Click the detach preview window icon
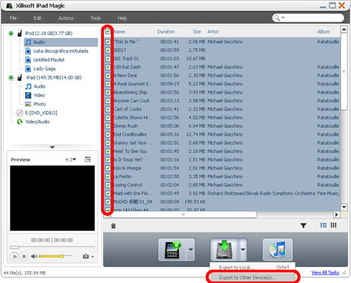The width and height of the screenshot is (351, 283). coord(88,159)
